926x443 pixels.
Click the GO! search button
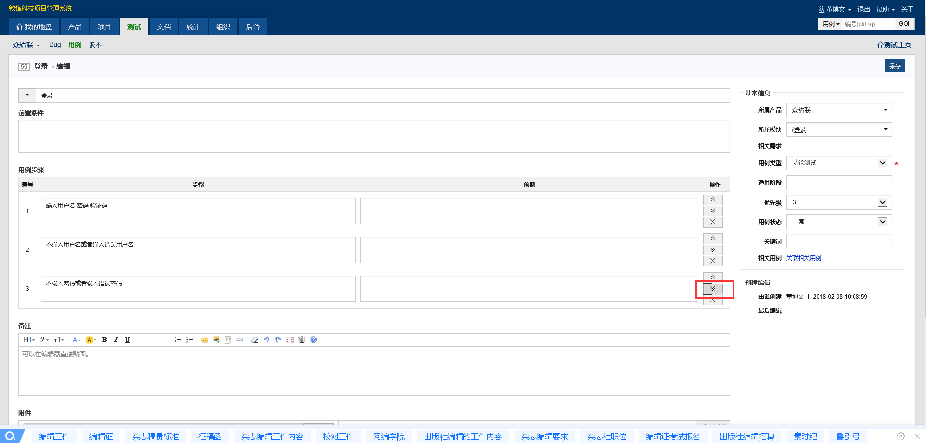tap(904, 24)
